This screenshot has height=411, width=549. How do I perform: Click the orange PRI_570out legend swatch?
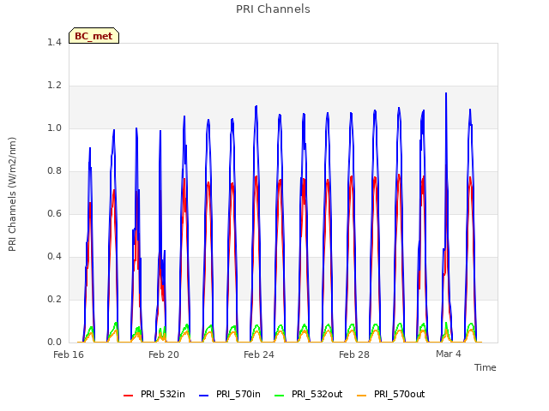coord(361,396)
